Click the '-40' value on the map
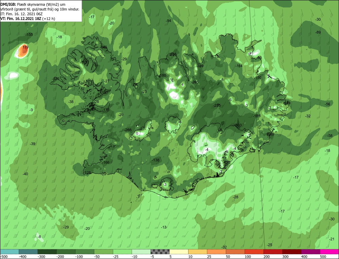339x259 pixels. click(25, 174)
